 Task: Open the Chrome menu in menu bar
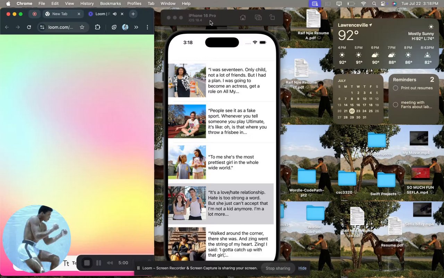click(24, 3)
